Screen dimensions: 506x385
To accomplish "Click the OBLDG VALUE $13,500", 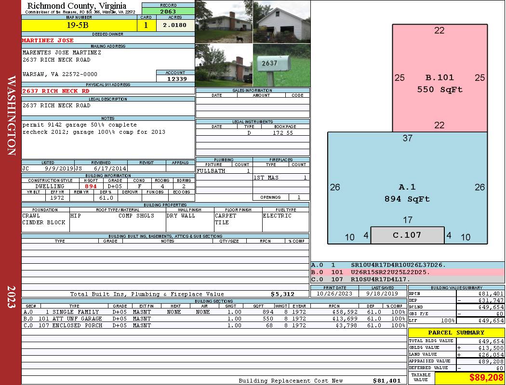I will pyautogui.click(x=491, y=348).
